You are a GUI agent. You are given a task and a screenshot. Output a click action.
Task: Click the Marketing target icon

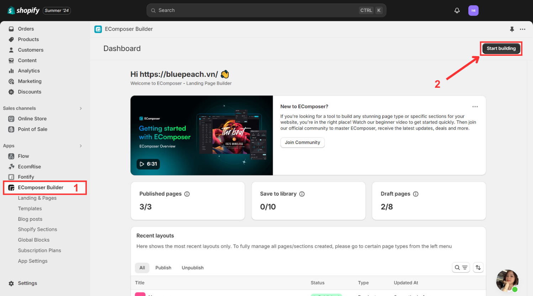(x=11, y=81)
